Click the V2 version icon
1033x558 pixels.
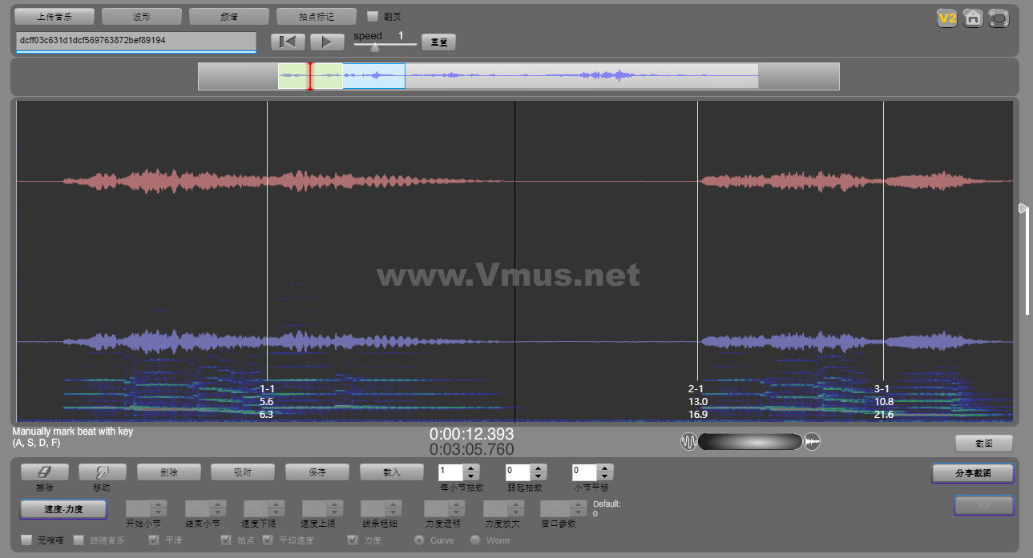click(x=948, y=18)
